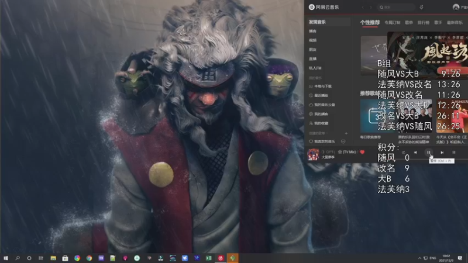
Task: Switch to the 排行榜 tab
Action: pyautogui.click(x=423, y=22)
